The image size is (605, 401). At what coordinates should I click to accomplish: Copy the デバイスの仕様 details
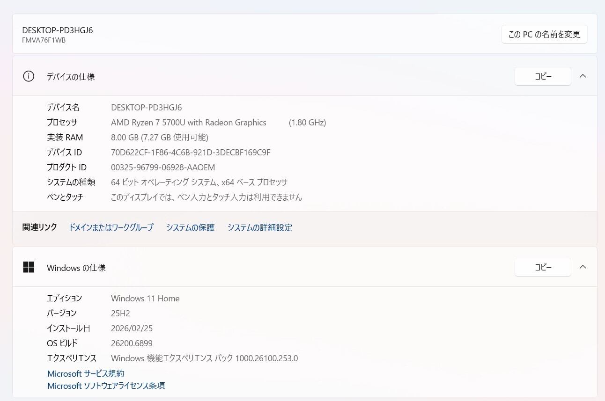(543, 76)
